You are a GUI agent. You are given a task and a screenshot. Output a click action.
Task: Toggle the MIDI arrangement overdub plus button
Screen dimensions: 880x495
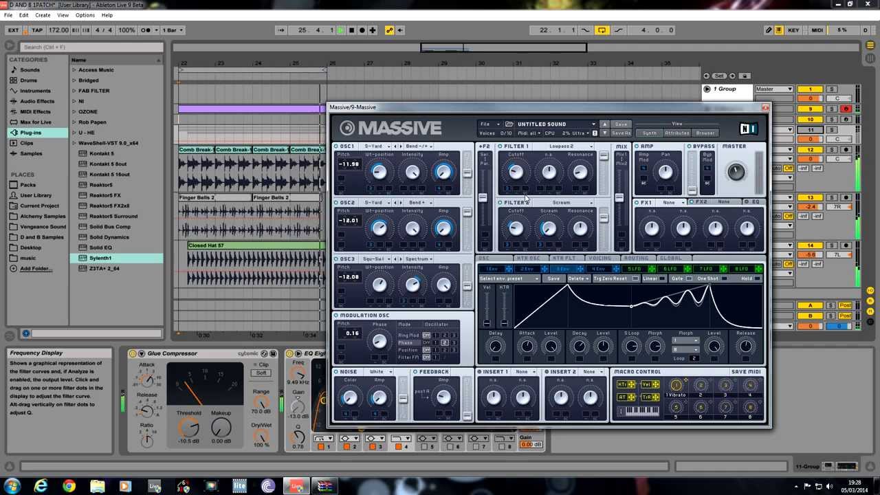(373, 30)
